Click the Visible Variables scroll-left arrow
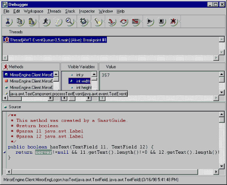This screenshot has width=227, height=185. (x=64, y=98)
